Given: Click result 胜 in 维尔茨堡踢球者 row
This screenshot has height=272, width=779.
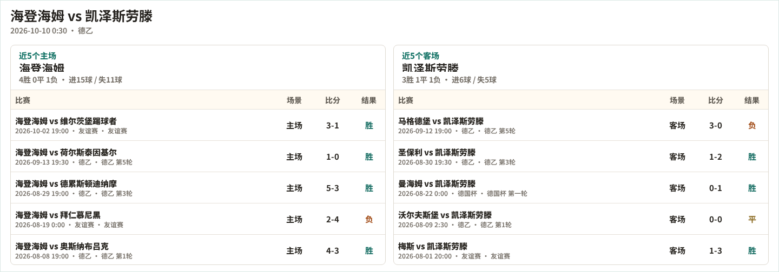Looking at the screenshot, I should pyautogui.click(x=369, y=125).
